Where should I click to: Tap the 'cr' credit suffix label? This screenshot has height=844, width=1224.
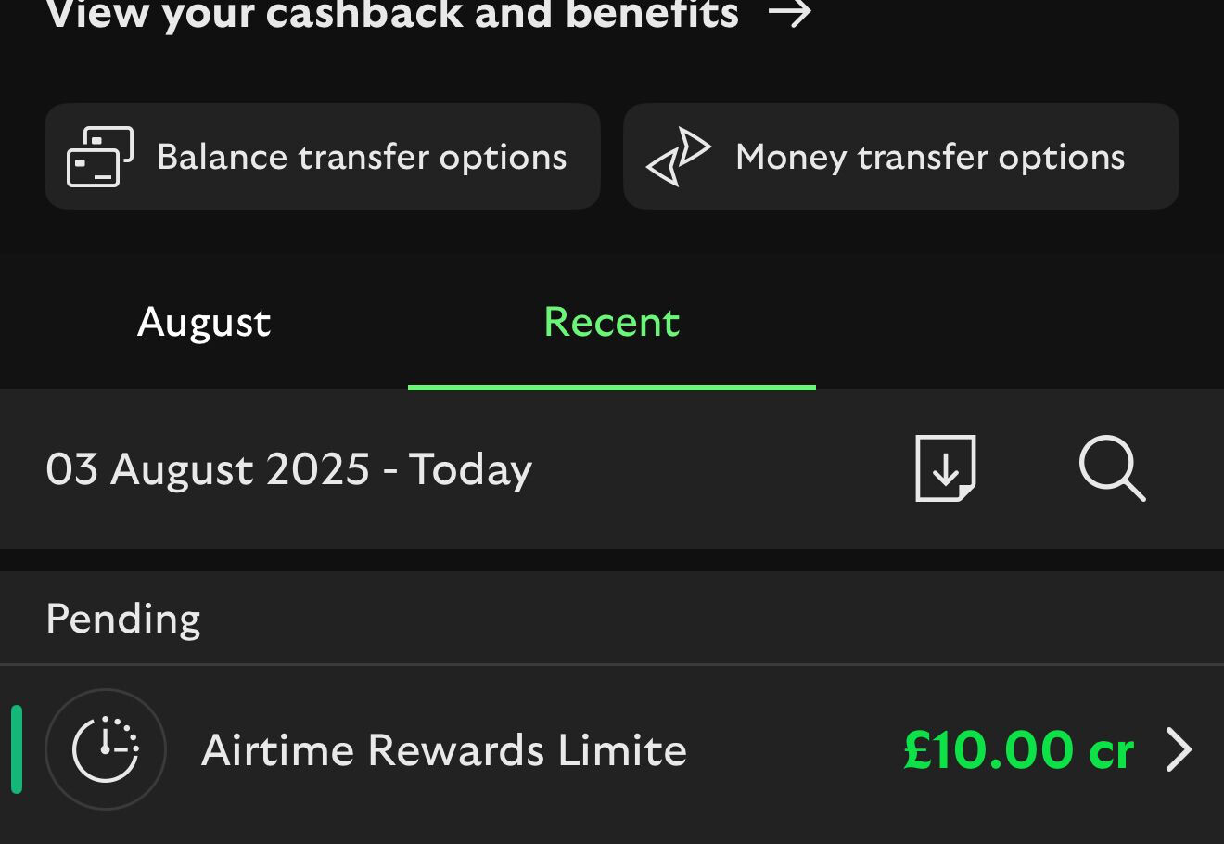point(1111,751)
